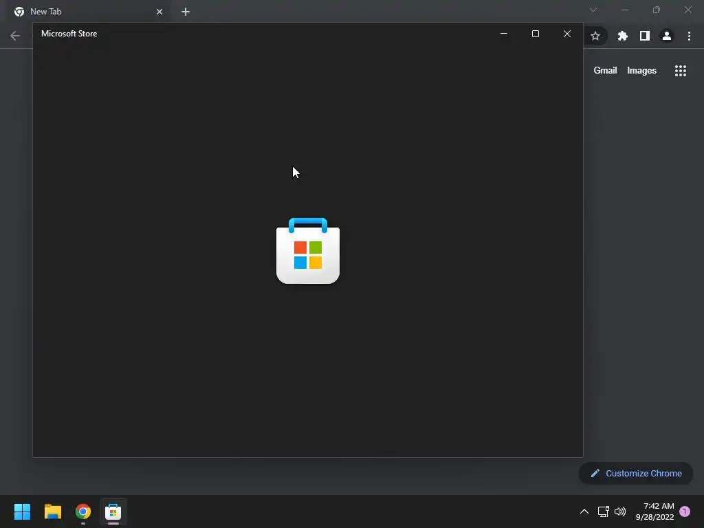Close the Chrome window
Screen dimensions: 704x528
[687, 10]
